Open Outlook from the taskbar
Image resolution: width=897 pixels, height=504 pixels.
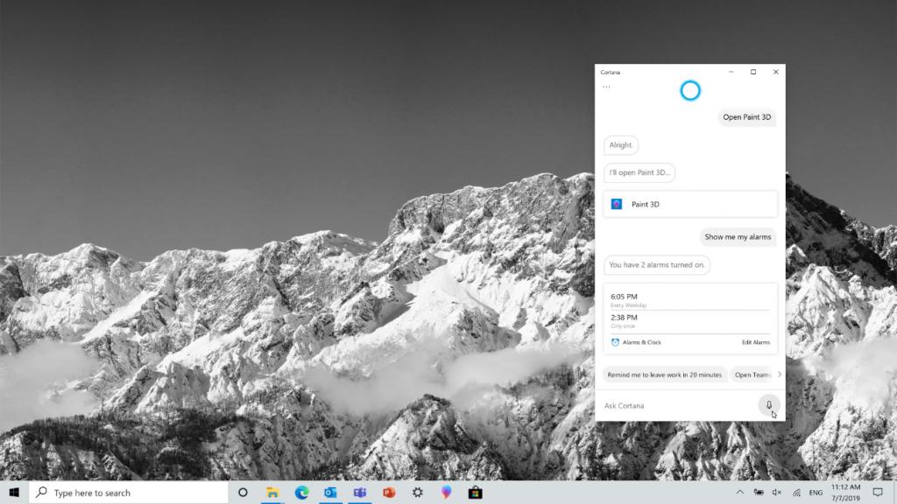[x=329, y=493]
